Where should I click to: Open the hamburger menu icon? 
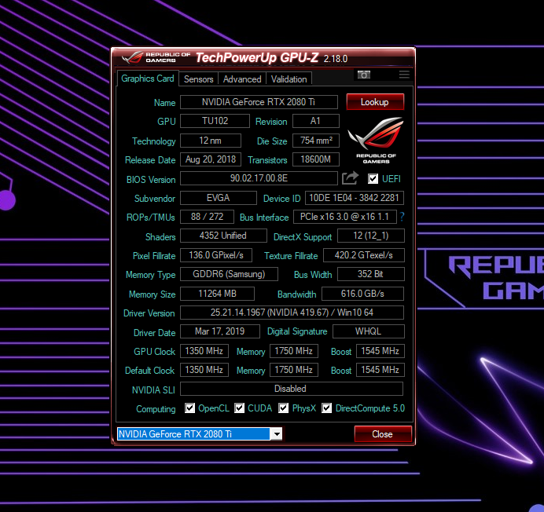[x=404, y=75]
